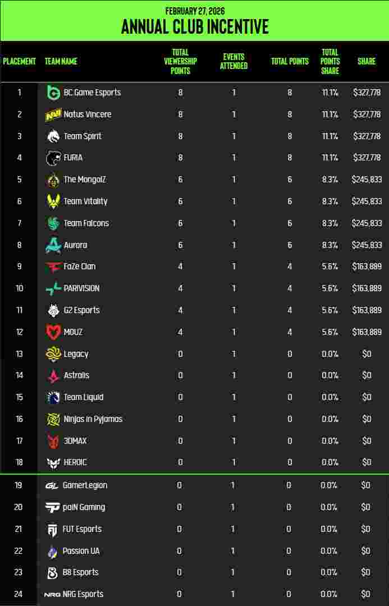
Task: Click the MOUZ heart logo
Action: pyautogui.click(x=53, y=332)
